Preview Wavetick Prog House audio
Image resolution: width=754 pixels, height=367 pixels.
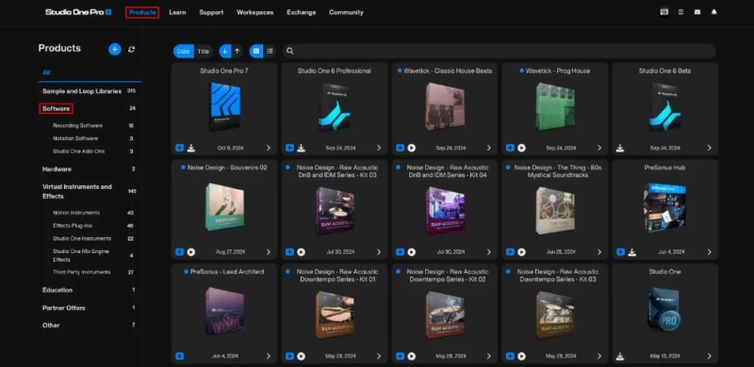coord(522,148)
